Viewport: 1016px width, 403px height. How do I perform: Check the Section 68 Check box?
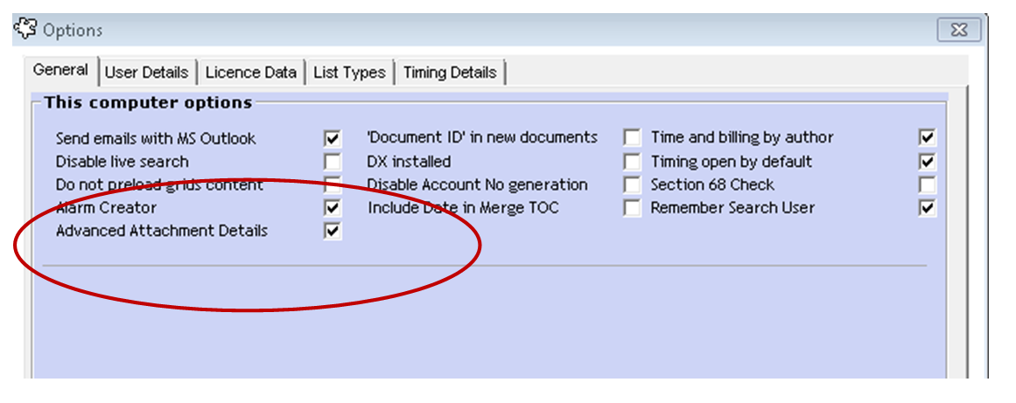pos(928,184)
